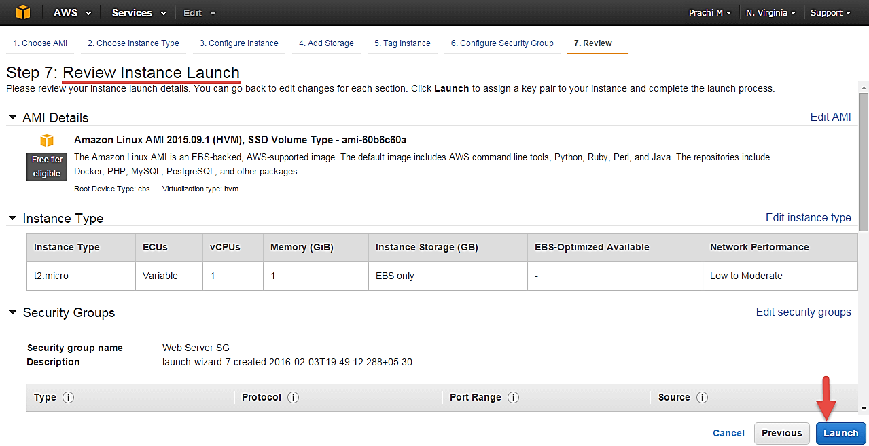The image size is (869, 446).
Task: Click info icon next to Protocol
Action: [293, 398]
